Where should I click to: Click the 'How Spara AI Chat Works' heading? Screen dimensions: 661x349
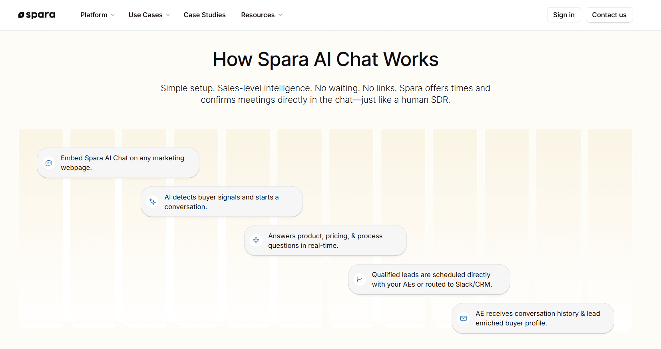tap(325, 60)
